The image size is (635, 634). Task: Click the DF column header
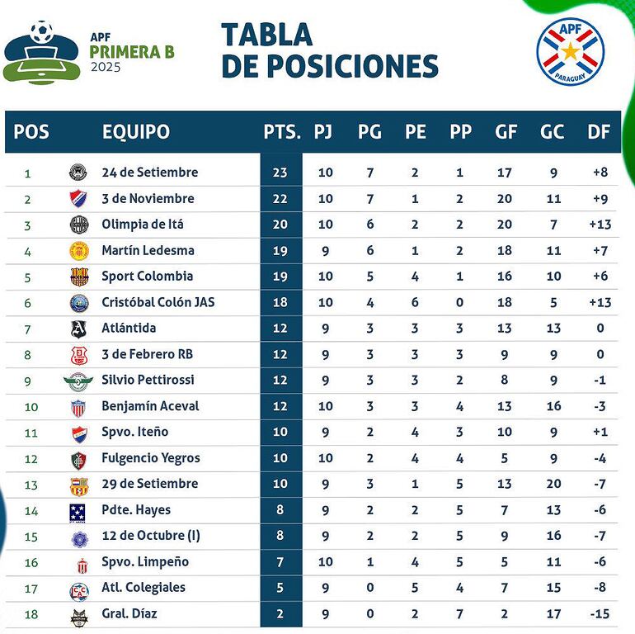click(x=599, y=132)
